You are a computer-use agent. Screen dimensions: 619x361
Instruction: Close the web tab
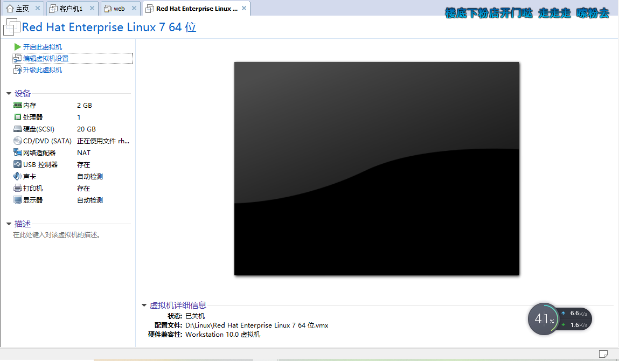coord(134,8)
